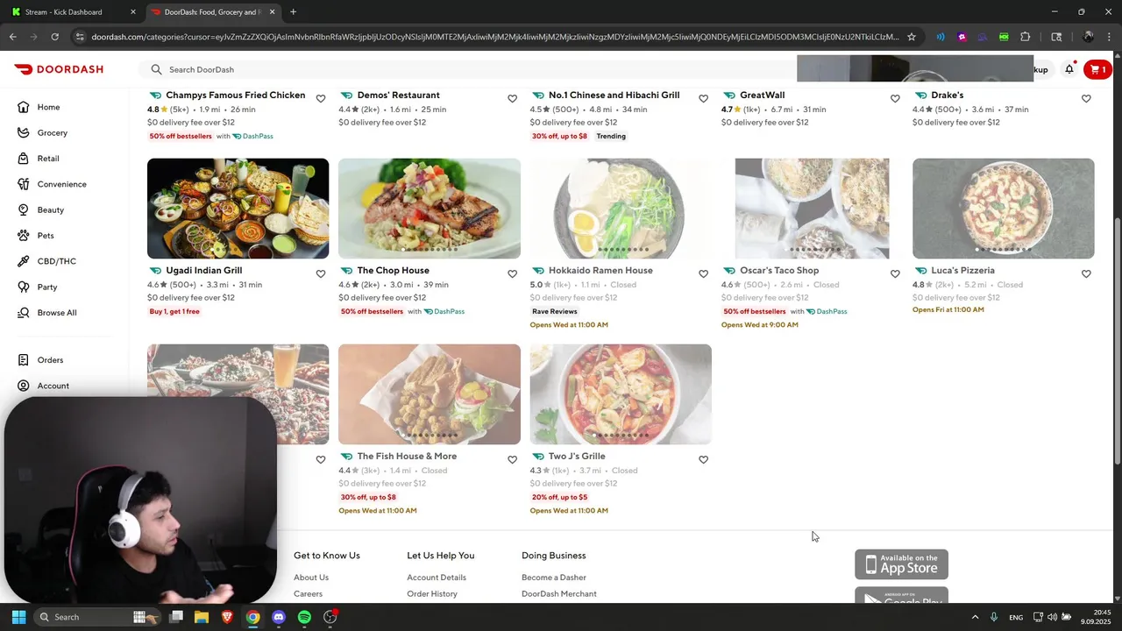Screen dimensions: 1122x631
Task: Favorite Luca's Pizzeria
Action: pos(1086,274)
